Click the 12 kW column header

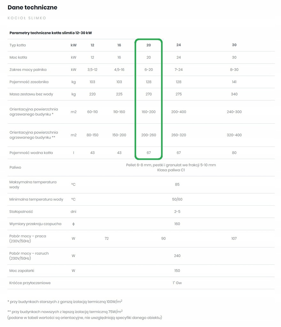click(x=92, y=45)
